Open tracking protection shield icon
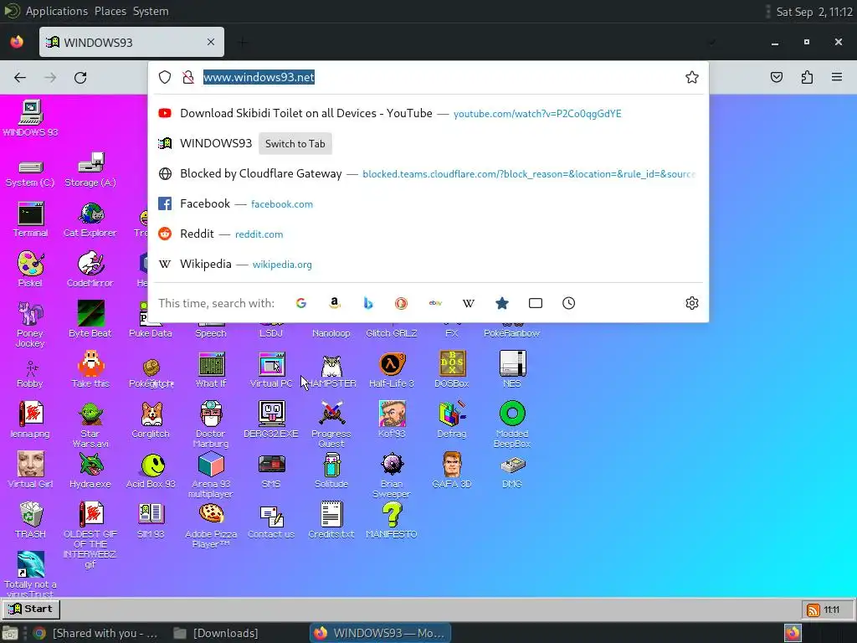This screenshot has height=643, width=857. [x=165, y=77]
